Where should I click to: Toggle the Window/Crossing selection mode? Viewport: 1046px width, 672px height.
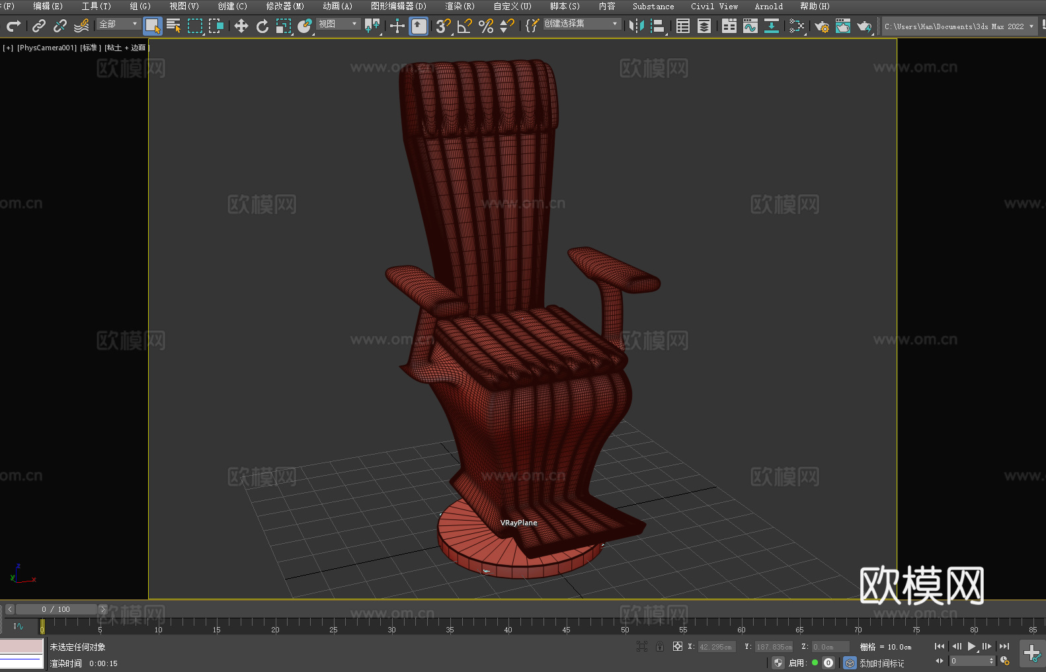pos(216,26)
